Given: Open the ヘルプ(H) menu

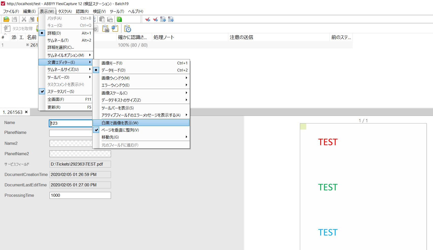Looking at the screenshot, I should pyautogui.click(x=136, y=11).
